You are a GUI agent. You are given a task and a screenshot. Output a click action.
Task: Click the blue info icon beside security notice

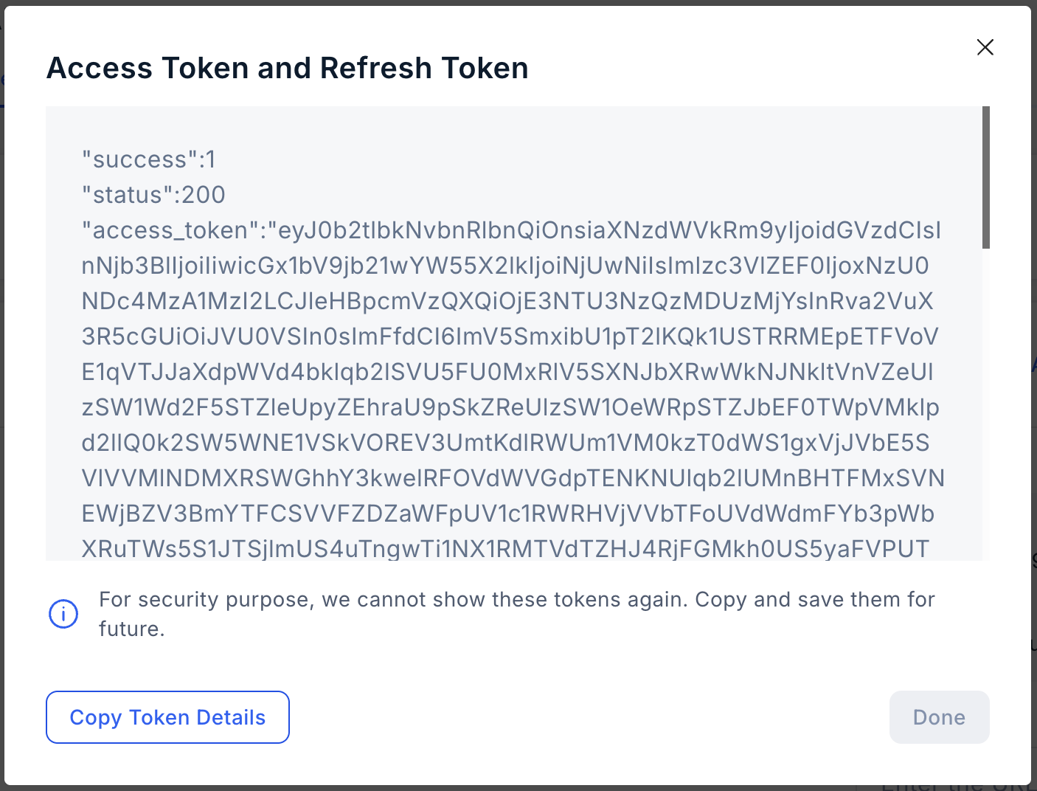(x=63, y=614)
